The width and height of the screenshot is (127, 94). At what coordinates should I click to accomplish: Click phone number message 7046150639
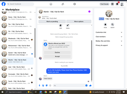click(x=48, y=79)
